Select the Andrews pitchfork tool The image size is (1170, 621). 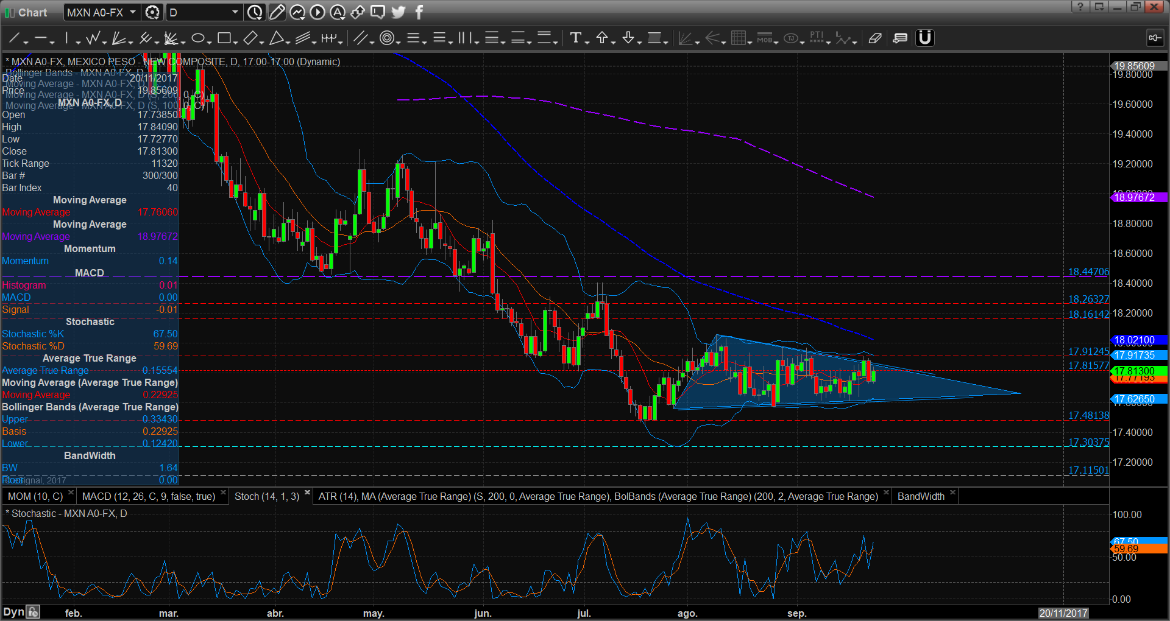[x=145, y=38]
